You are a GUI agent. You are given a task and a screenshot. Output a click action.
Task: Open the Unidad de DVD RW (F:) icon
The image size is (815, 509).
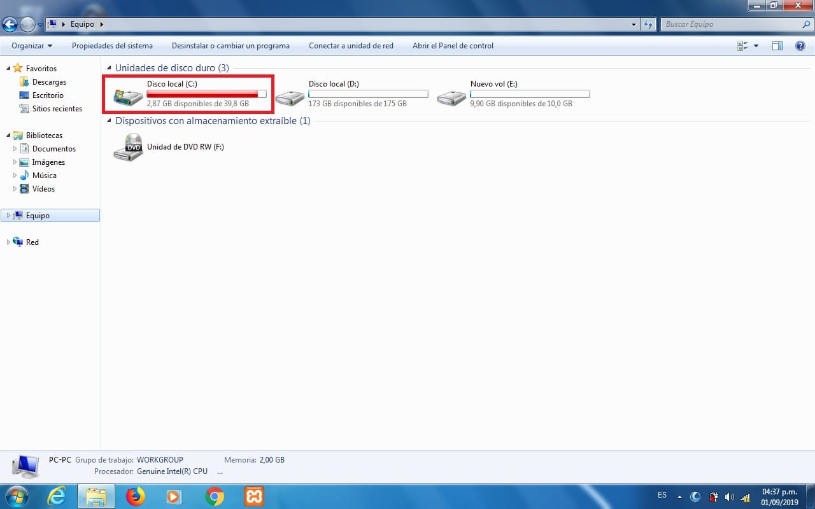[128, 148]
